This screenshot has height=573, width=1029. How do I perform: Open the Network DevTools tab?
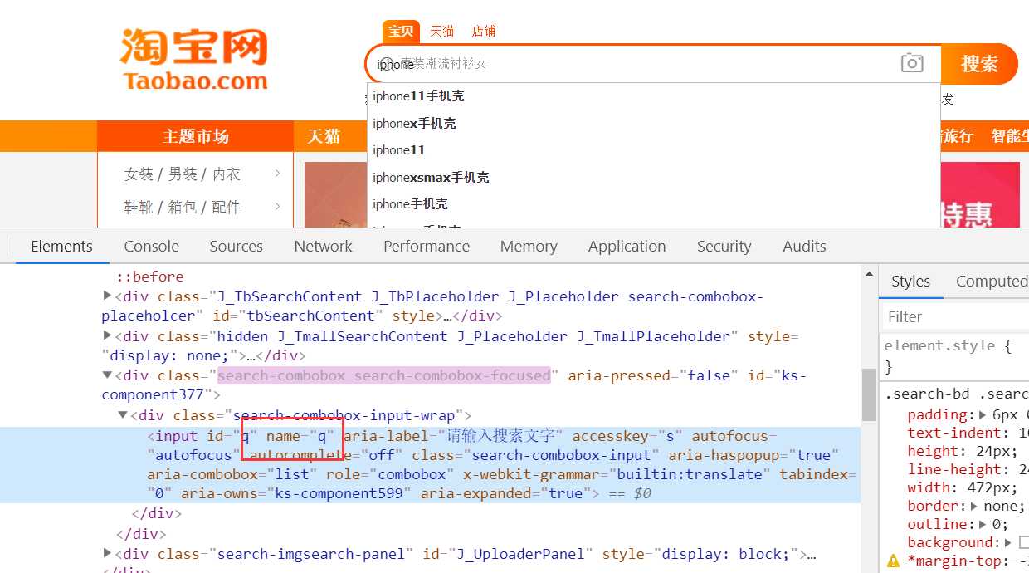pyautogui.click(x=324, y=247)
